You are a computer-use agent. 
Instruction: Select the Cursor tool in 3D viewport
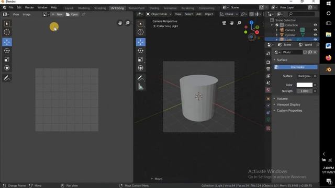pos(141,32)
